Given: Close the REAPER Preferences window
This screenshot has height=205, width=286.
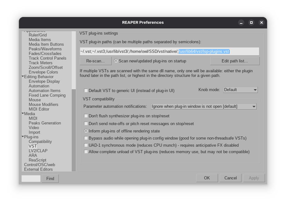Looking at the screenshot, I should point(262,23).
